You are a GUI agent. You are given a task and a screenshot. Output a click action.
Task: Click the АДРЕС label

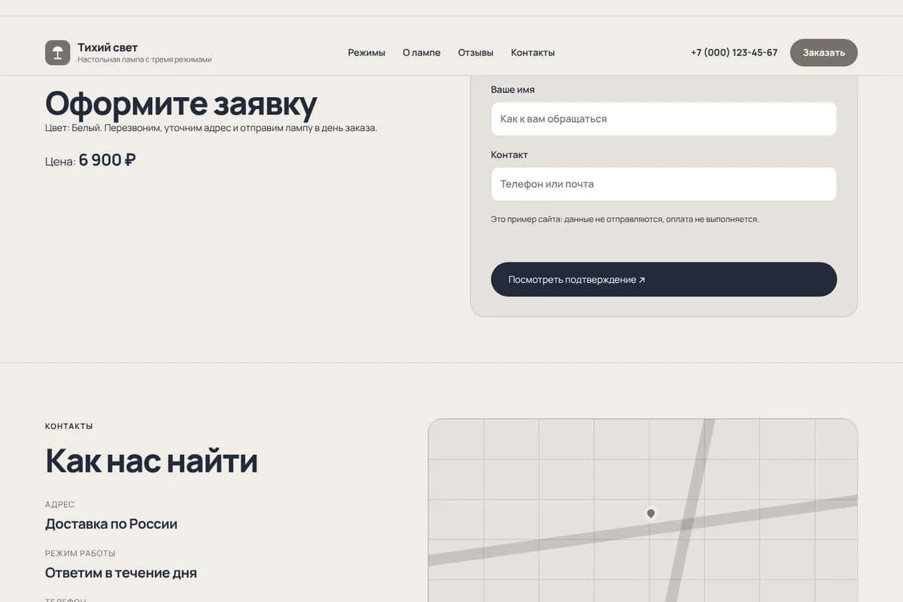click(x=60, y=504)
